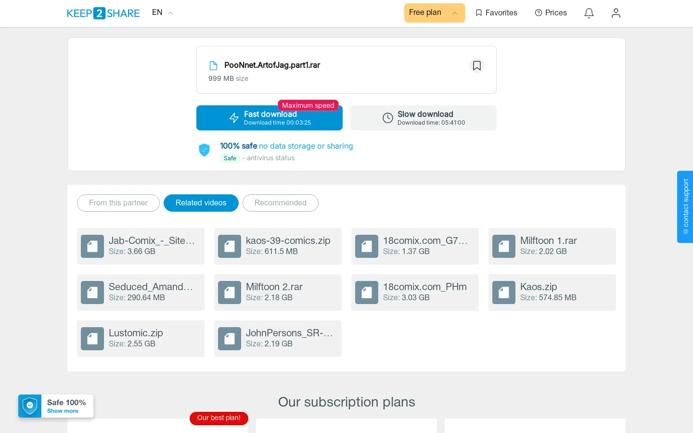Select the Recommended tab
This screenshot has height=433, width=693.
[281, 203]
